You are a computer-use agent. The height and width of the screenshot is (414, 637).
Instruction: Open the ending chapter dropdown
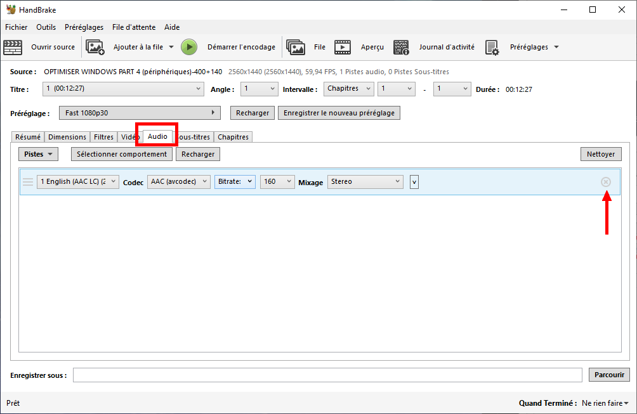tap(452, 89)
